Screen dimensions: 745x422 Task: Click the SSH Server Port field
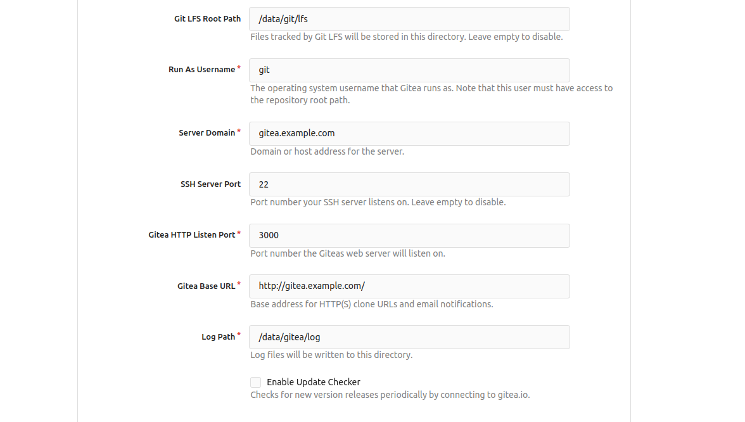click(x=409, y=184)
